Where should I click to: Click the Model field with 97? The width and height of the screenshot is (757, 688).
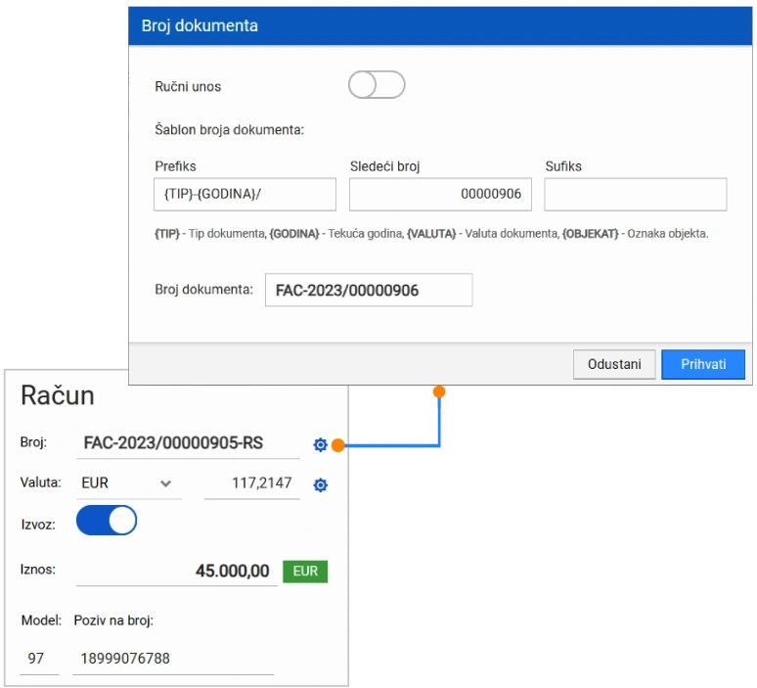(39, 659)
